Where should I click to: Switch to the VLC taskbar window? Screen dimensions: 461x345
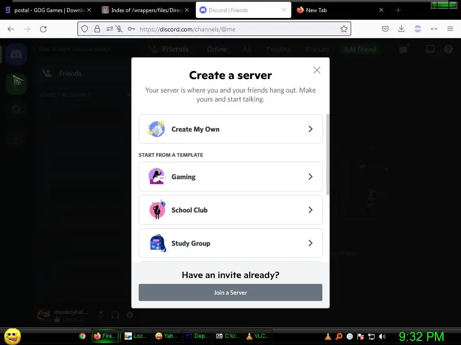258,336
